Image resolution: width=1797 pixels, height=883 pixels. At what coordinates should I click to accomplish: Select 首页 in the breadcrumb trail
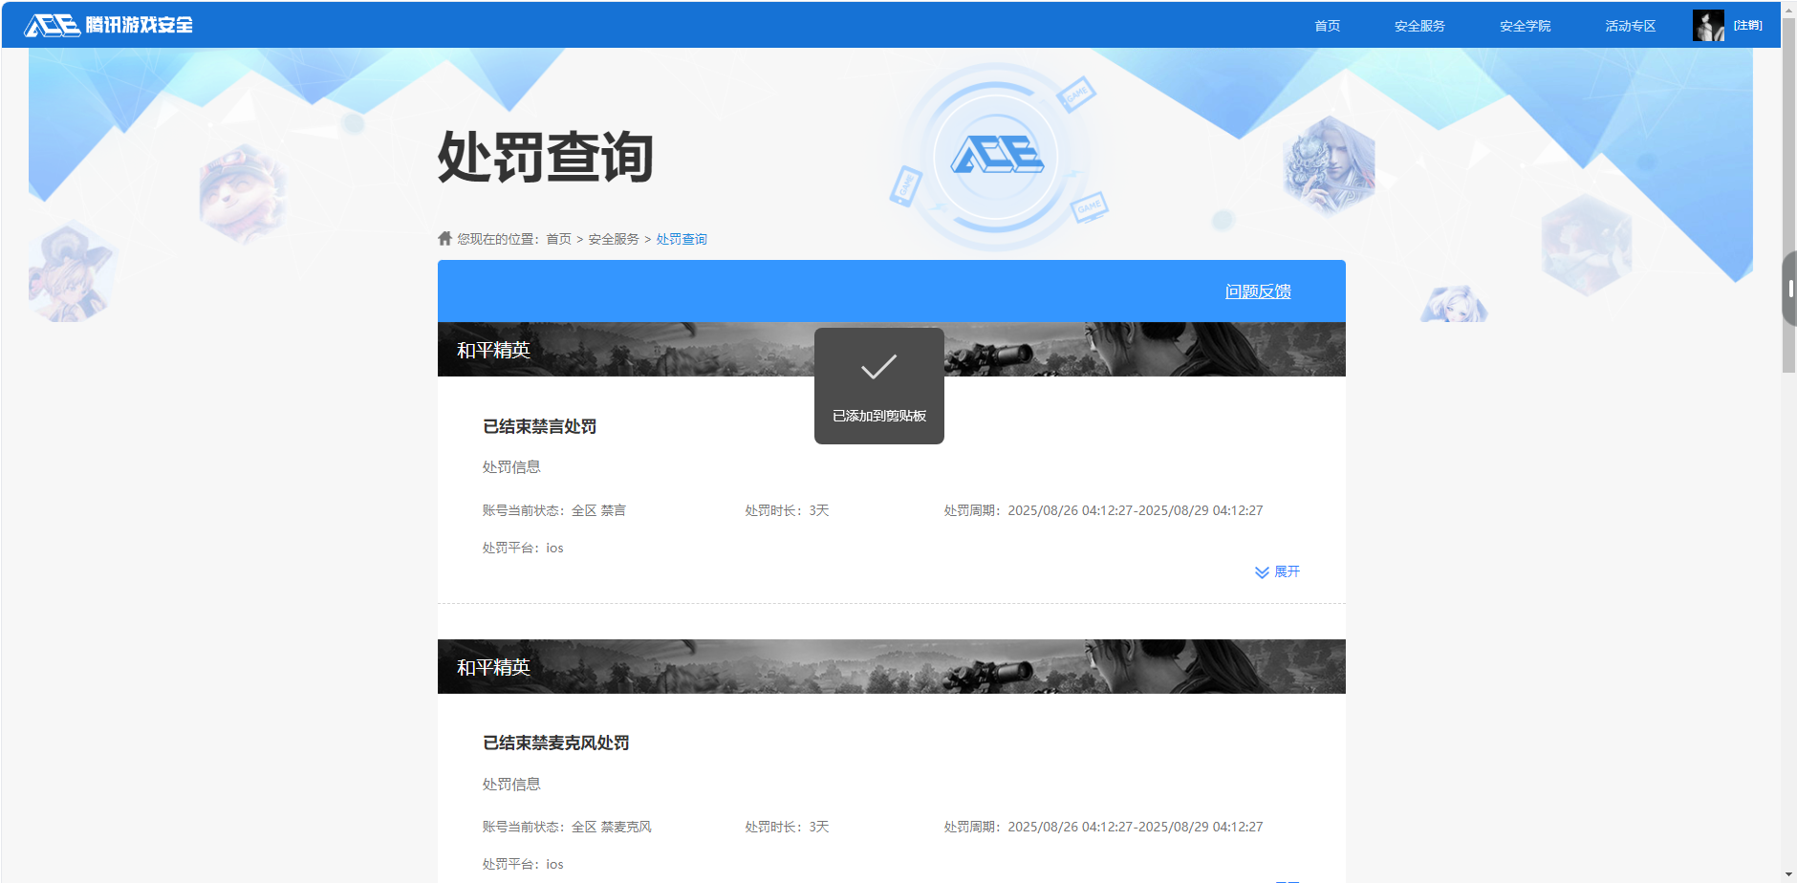(557, 238)
